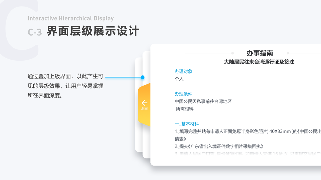Click the subtitle 大陆居民往来台湾通行证及签注

tap(259, 62)
